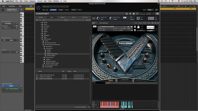198x111 pixels.
Task: Expand the Past Work folder
Action: pyautogui.click(x=41, y=26)
